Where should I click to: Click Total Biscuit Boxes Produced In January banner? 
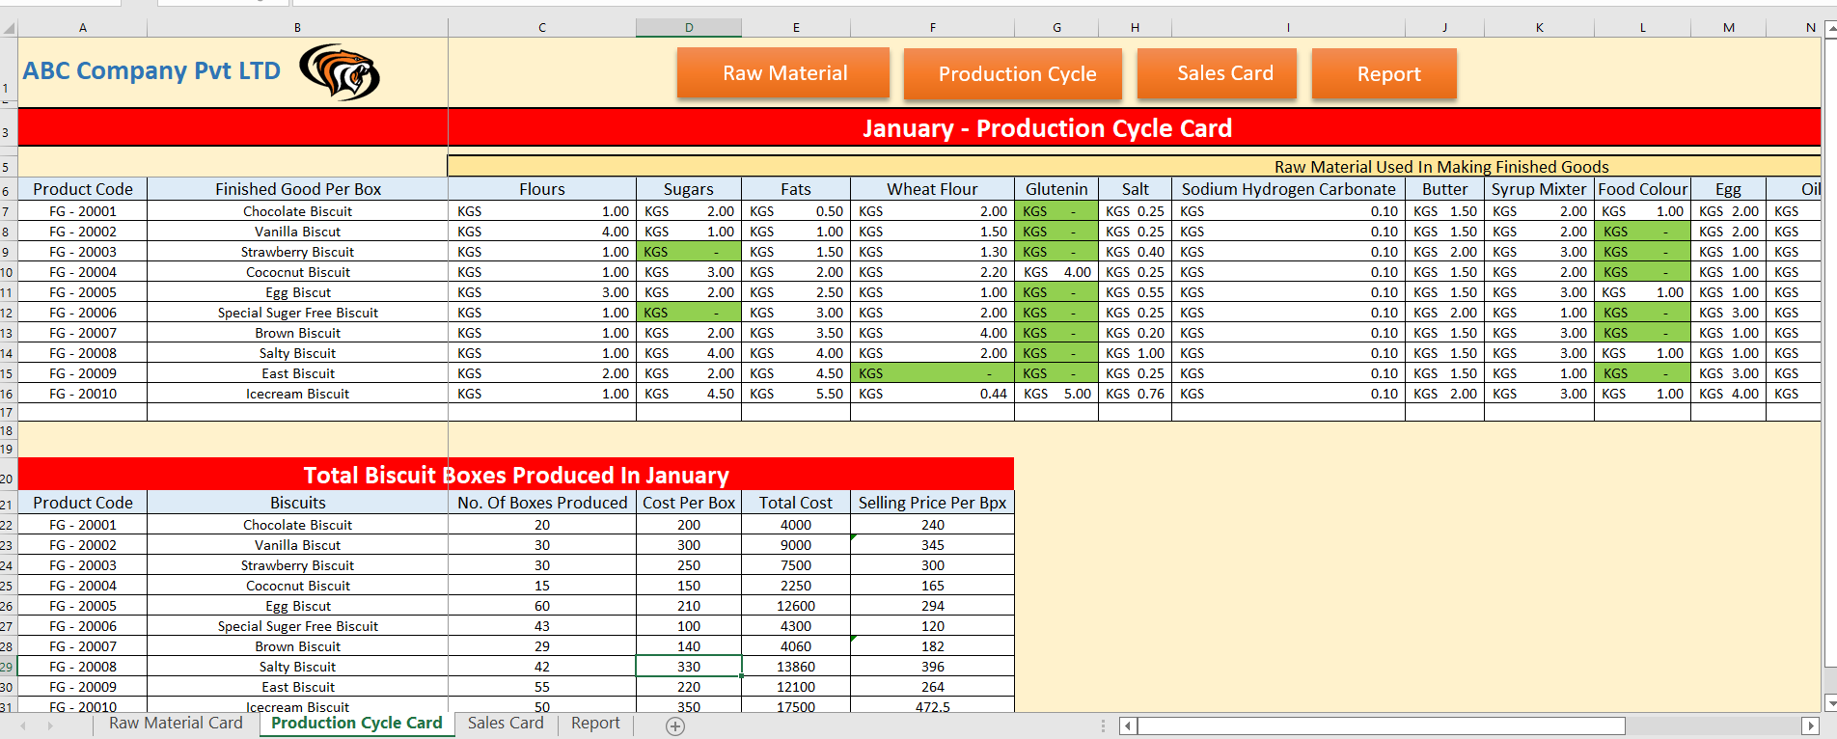coord(516,475)
